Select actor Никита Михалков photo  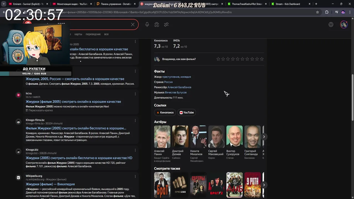pyautogui.click(x=198, y=137)
